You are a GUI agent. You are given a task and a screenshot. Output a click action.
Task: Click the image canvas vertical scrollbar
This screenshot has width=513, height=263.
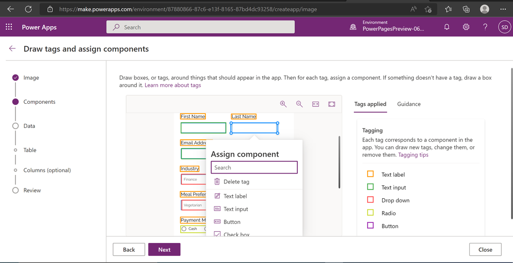(339, 162)
